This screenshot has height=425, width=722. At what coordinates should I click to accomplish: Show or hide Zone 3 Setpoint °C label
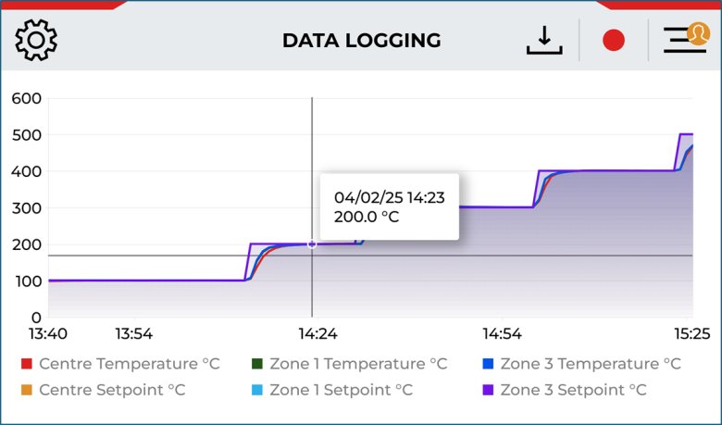point(573,390)
